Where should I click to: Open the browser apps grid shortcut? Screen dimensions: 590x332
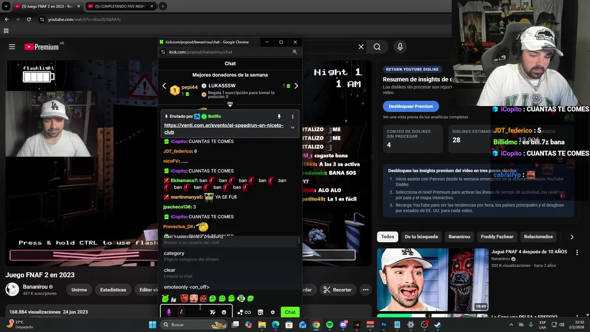[6, 31]
